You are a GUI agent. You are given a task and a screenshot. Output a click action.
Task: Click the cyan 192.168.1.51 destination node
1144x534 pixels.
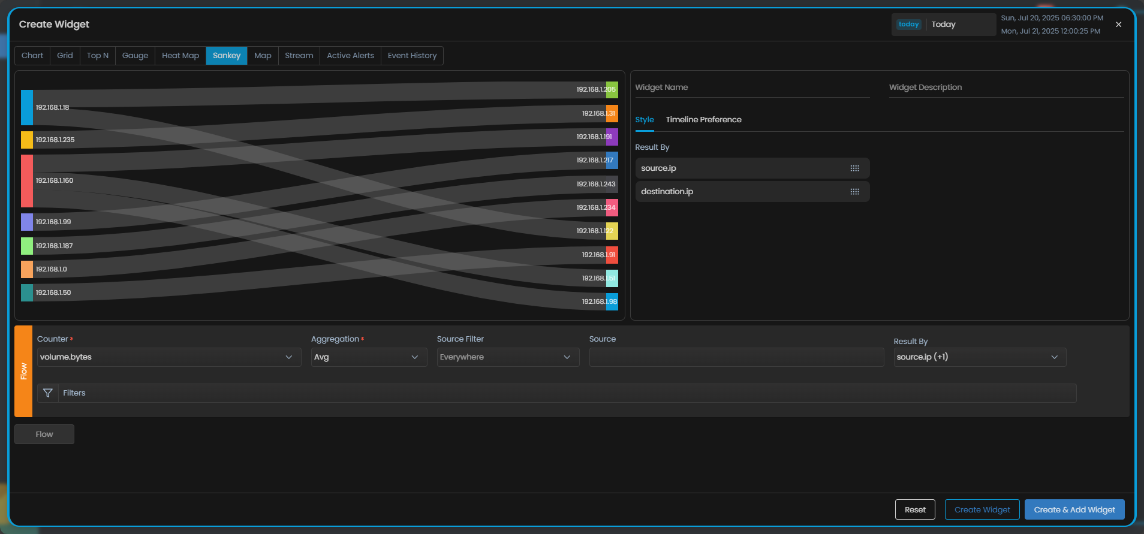(612, 278)
